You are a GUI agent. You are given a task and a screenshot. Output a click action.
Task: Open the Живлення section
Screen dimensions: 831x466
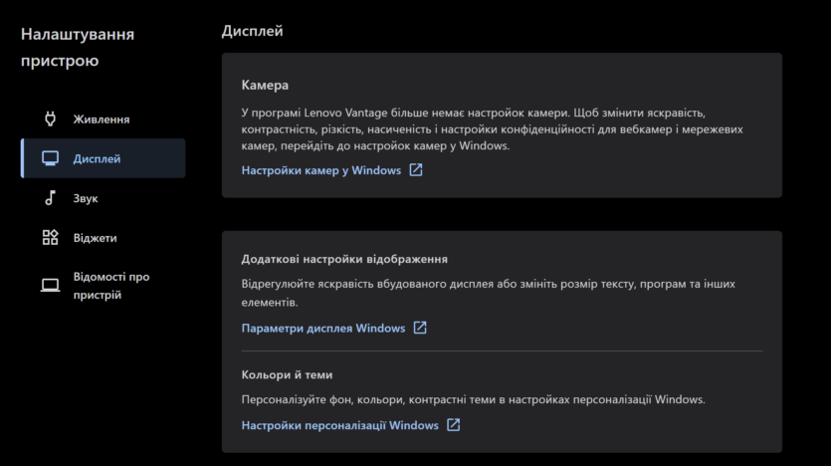(x=103, y=118)
